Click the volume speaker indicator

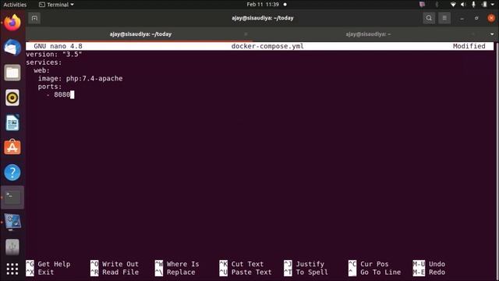point(463,5)
